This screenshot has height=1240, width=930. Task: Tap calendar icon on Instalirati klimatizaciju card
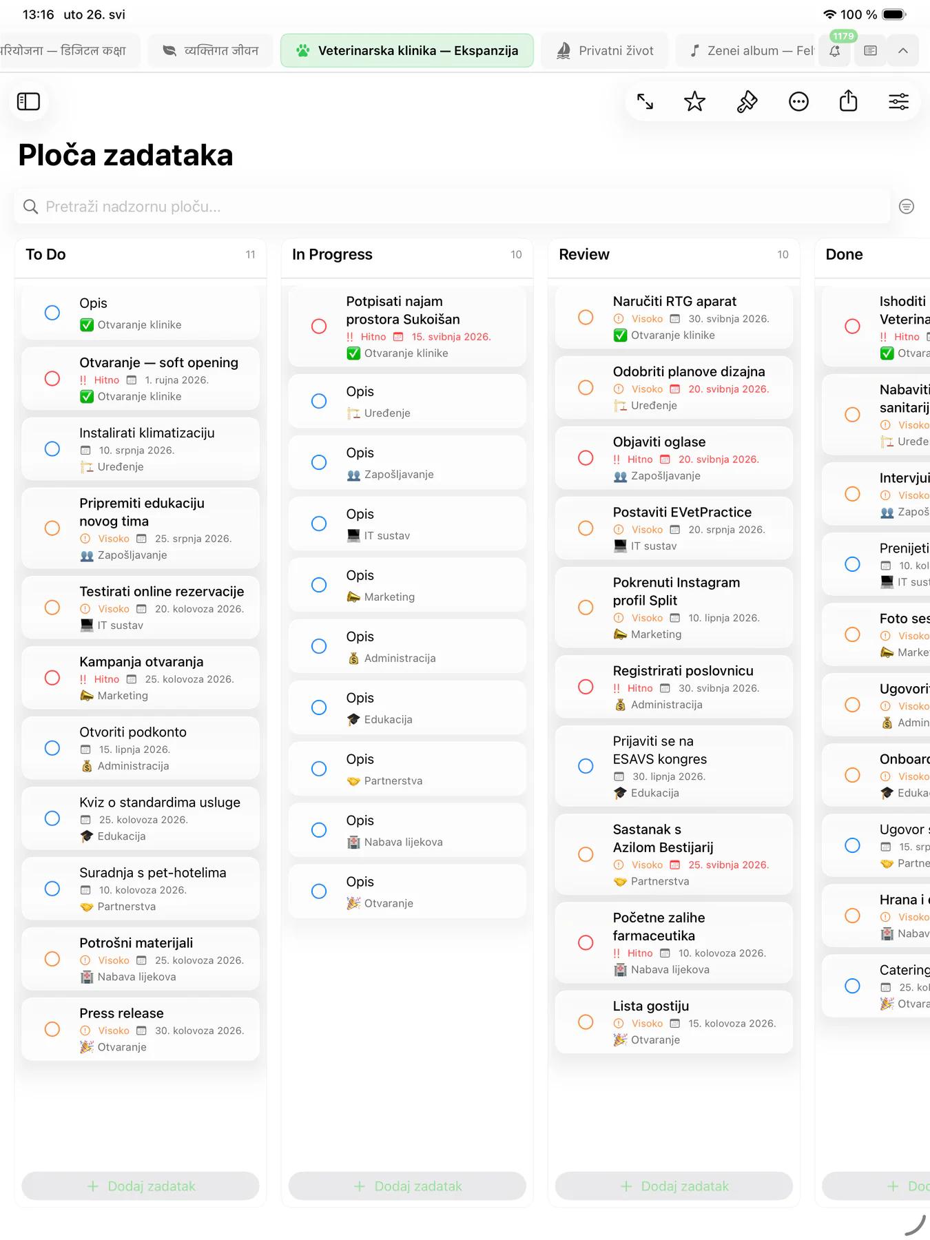(x=85, y=451)
